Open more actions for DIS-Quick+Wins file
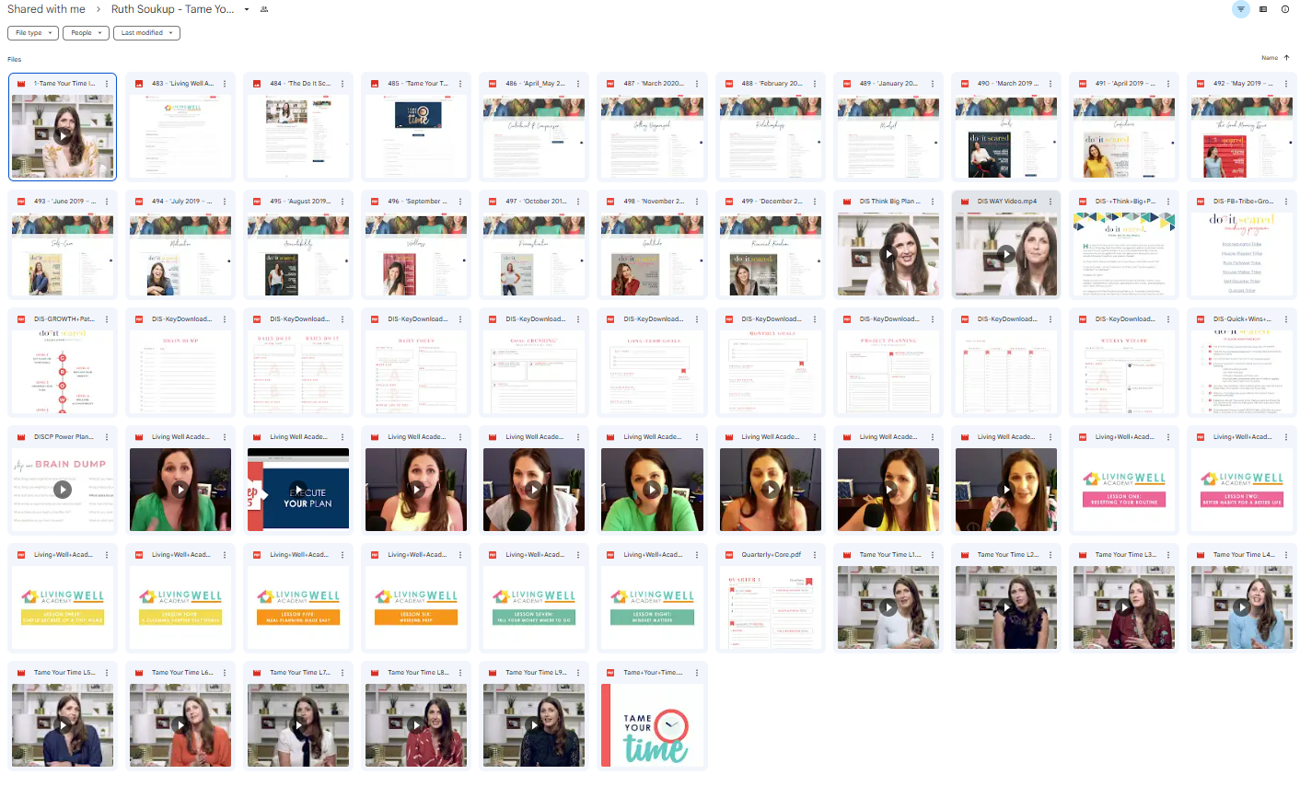 pyautogui.click(x=1286, y=319)
